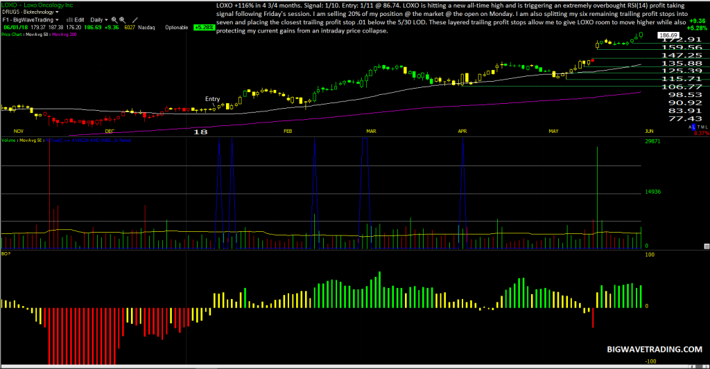Click the BOP indicator label

(6, 253)
